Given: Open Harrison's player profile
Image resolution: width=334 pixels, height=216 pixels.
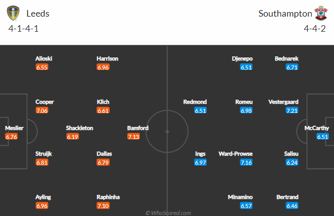Looking at the screenshot, I should click(107, 58).
